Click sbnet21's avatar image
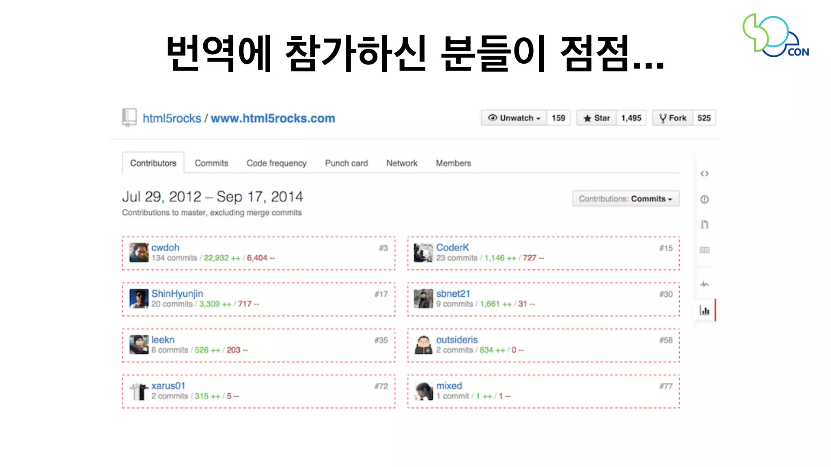831x467 pixels. (424, 299)
